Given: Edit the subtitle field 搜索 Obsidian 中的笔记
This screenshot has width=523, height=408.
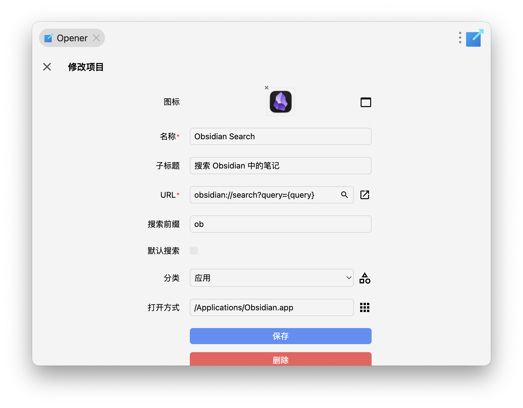Looking at the screenshot, I should tap(280, 166).
